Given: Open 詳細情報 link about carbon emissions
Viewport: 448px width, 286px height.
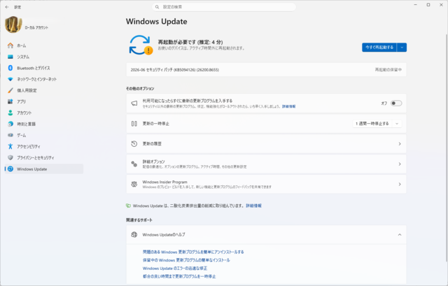Looking at the screenshot, I should 253,206.
